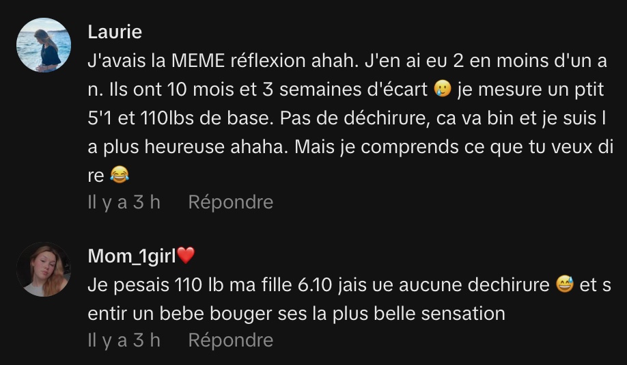
Task: Open Mom_1girl's profile picture
Action: [44, 269]
